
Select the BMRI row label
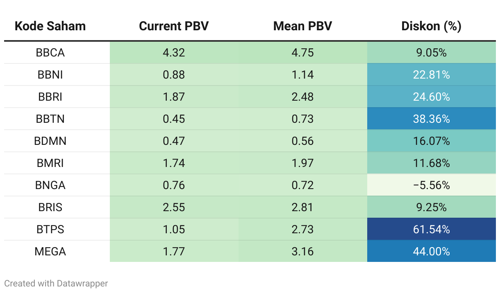pos(50,163)
